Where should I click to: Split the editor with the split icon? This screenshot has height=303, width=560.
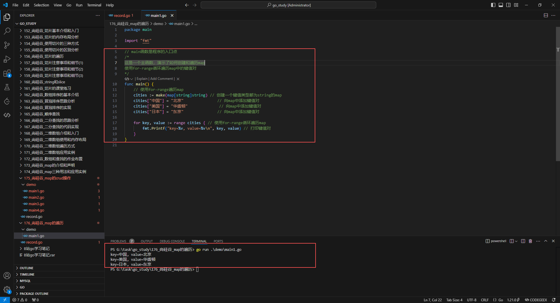tap(546, 15)
